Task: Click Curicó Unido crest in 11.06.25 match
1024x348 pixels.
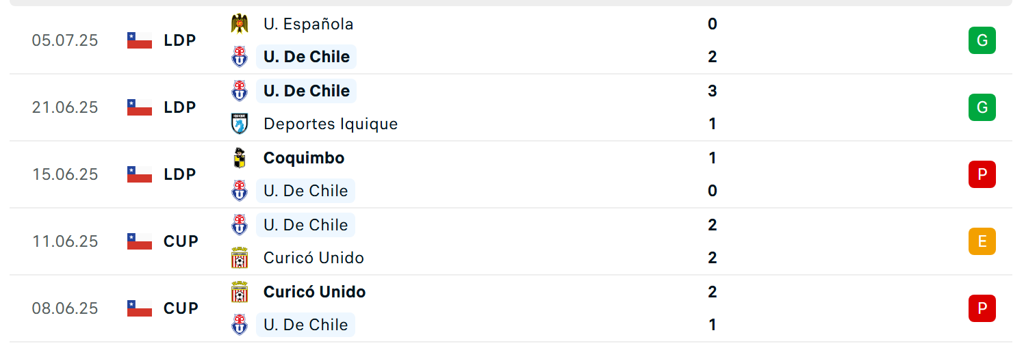Action: 239,258
